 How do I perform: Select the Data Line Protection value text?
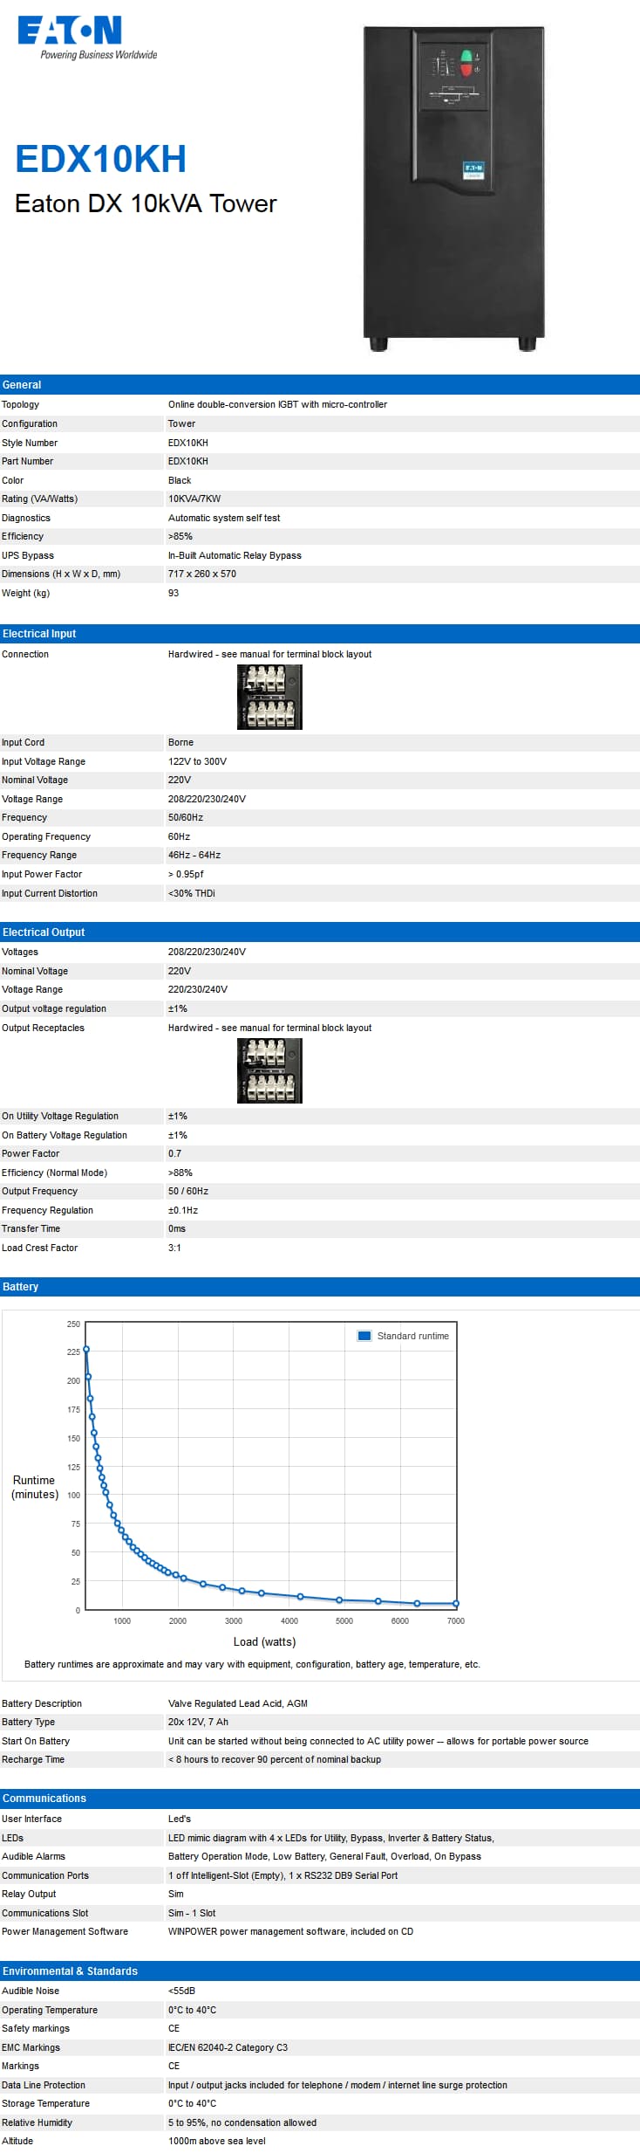point(337,2085)
